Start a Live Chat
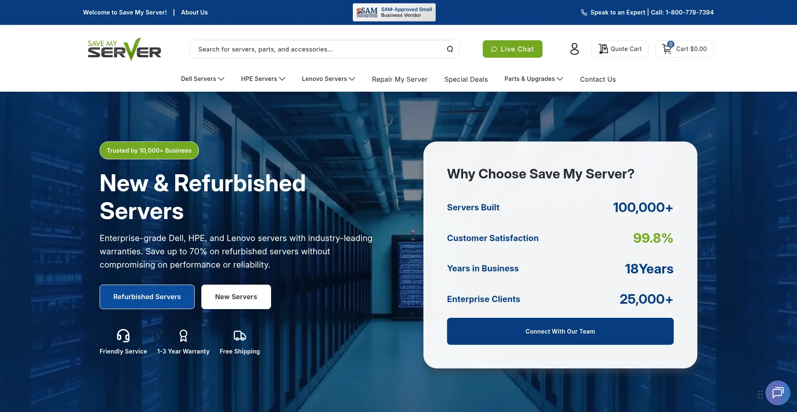797x412 pixels. 513,49
